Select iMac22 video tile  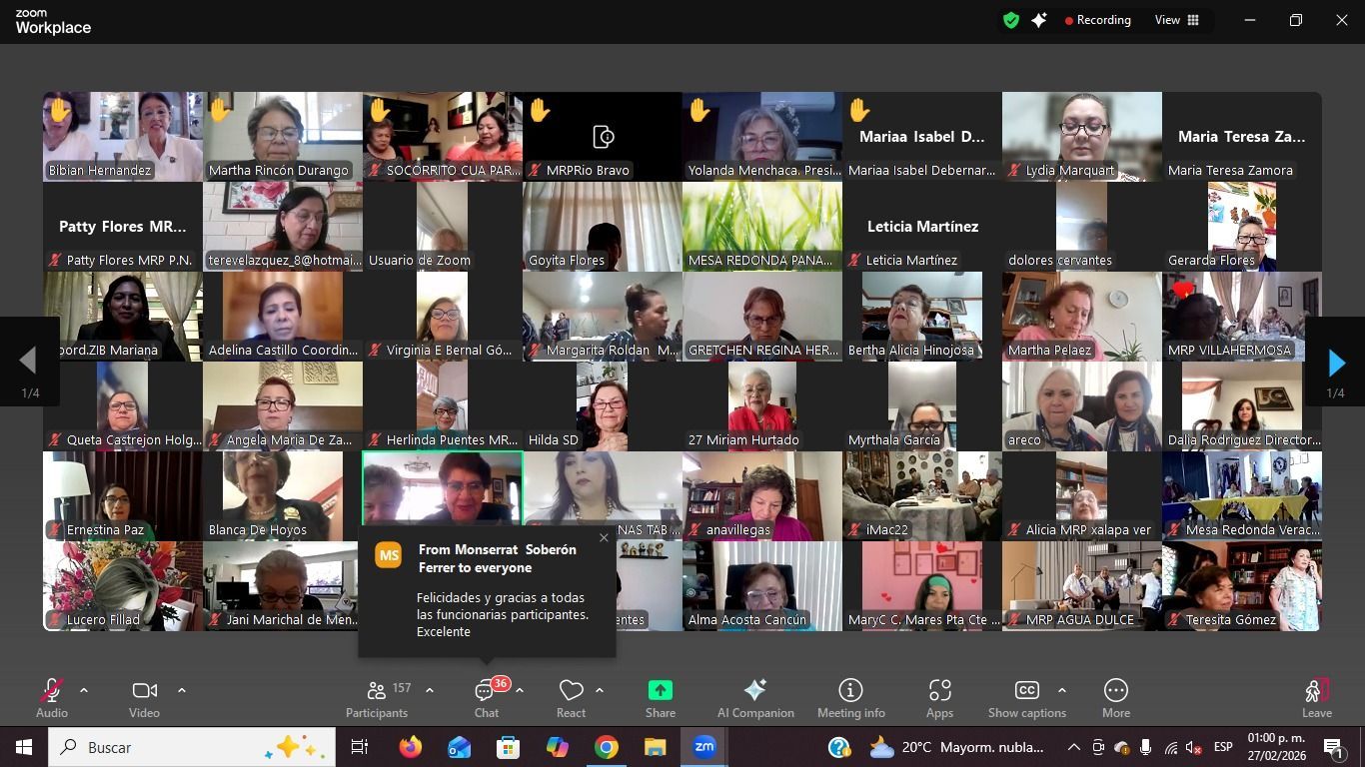pos(922,496)
